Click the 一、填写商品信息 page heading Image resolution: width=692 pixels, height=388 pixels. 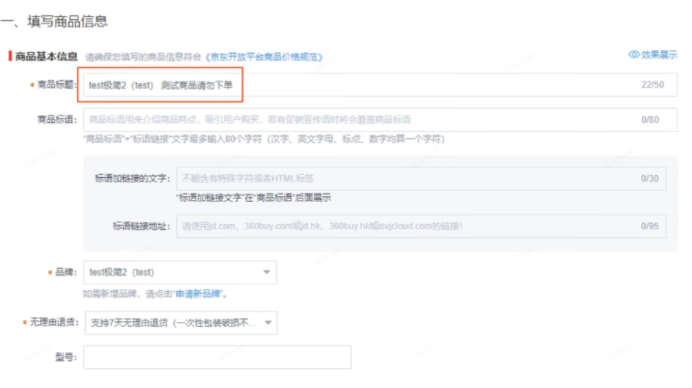(x=54, y=21)
